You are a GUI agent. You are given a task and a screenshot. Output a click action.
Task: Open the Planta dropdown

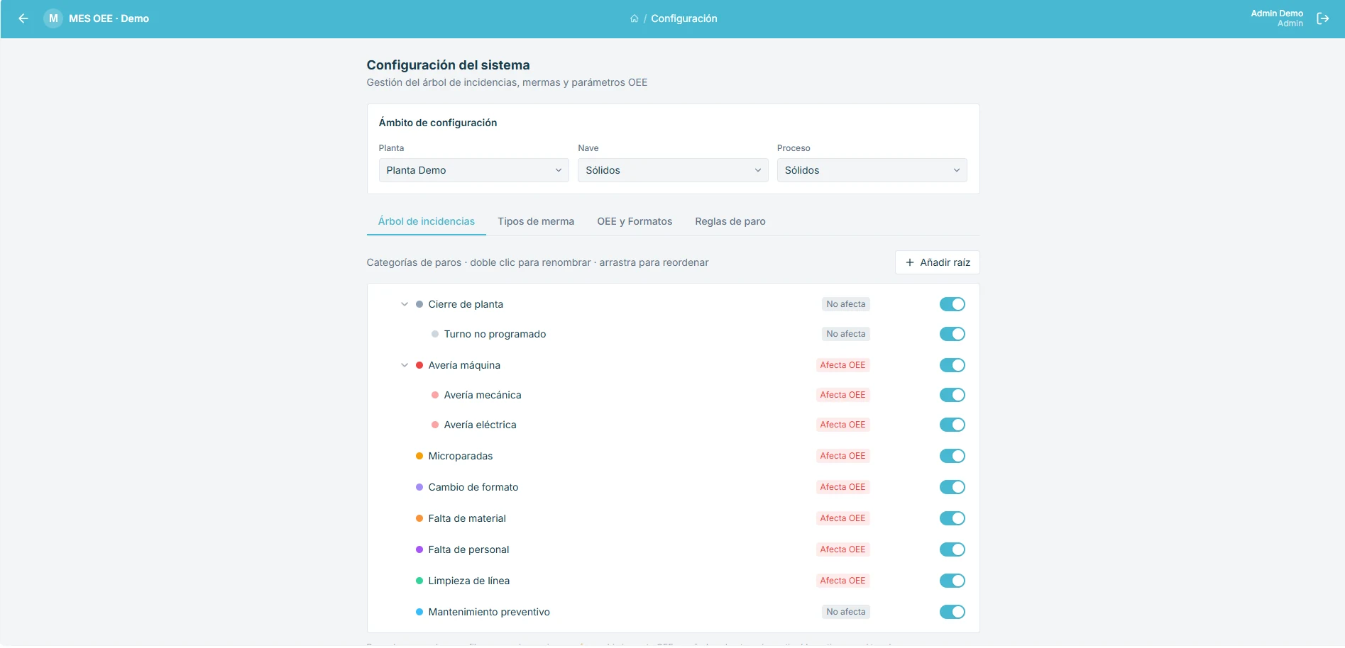[x=473, y=170]
